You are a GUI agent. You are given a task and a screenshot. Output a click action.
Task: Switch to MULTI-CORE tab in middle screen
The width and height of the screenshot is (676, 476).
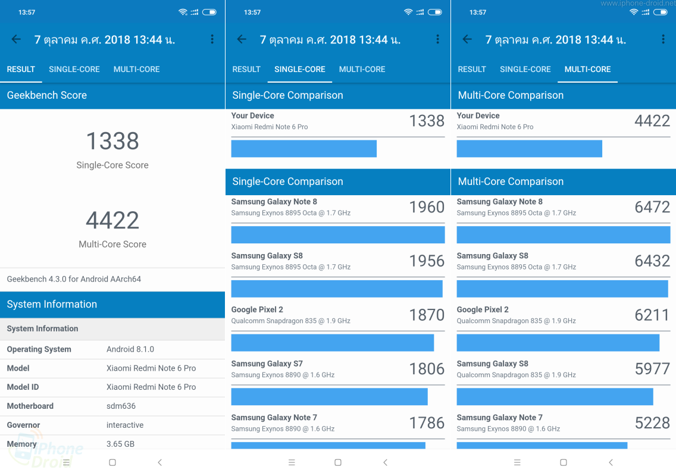362,70
